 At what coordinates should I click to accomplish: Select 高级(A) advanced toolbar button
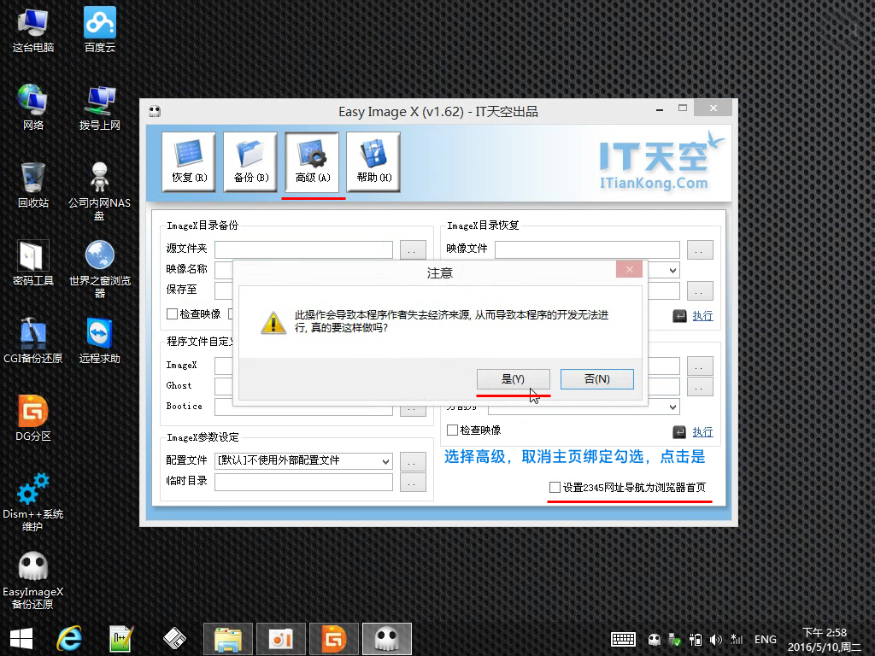point(312,161)
